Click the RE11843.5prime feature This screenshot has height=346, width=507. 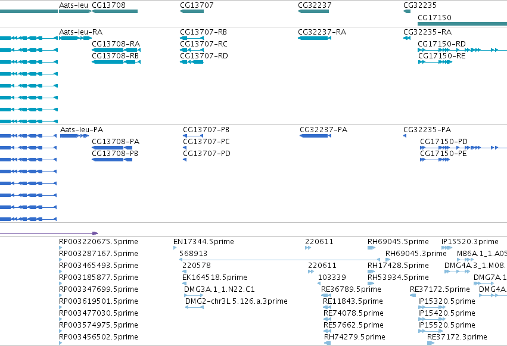[x=353, y=301]
